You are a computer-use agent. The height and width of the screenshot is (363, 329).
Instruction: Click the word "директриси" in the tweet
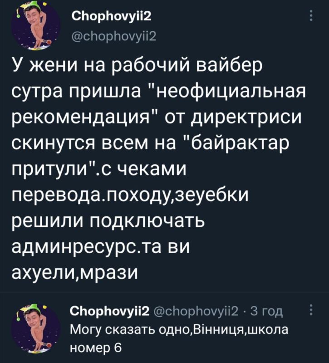tap(246, 118)
